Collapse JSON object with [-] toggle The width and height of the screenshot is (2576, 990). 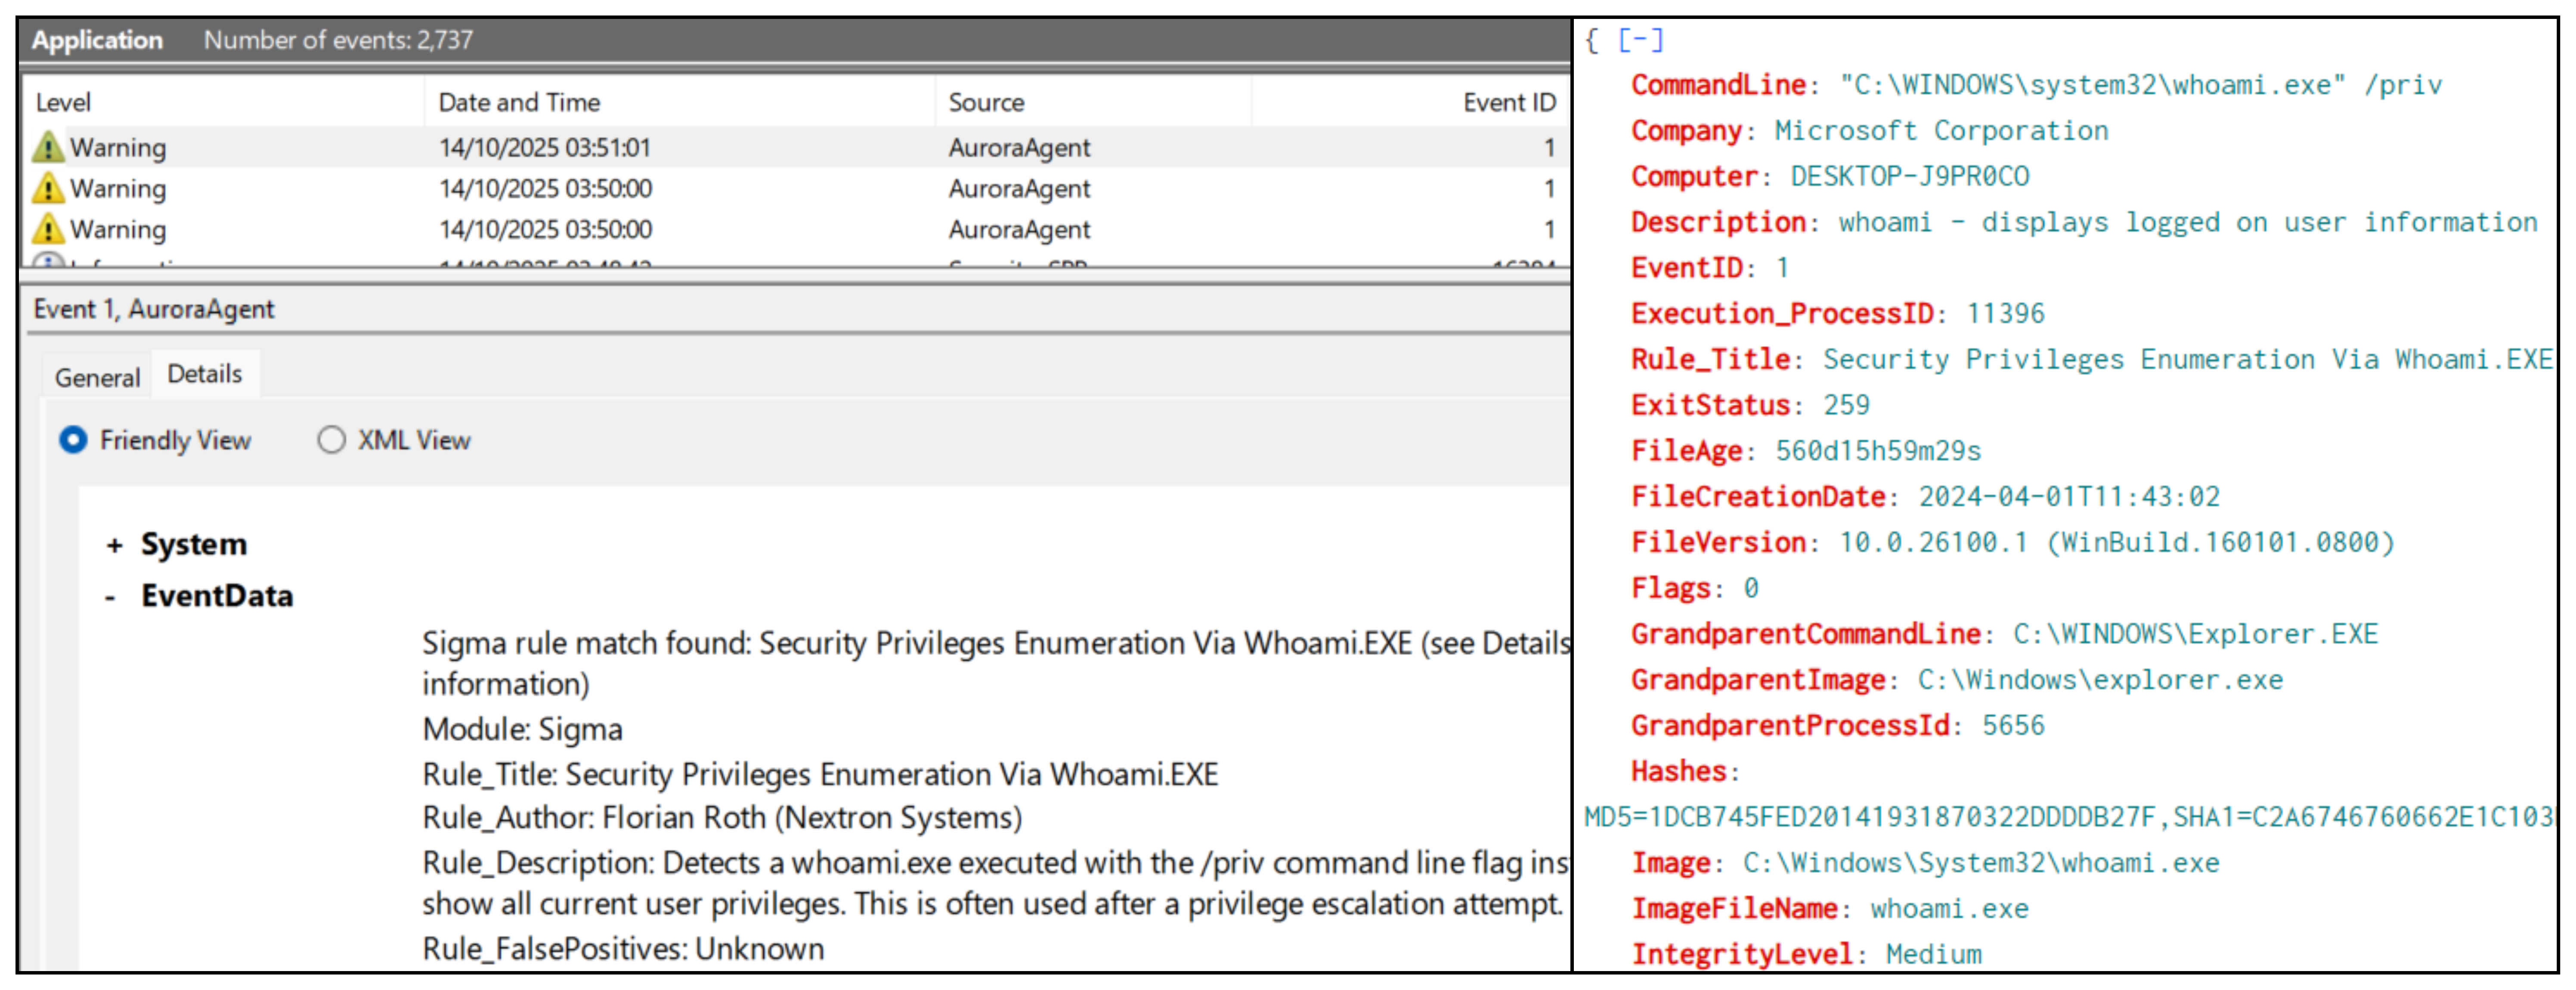pos(1640,40)
